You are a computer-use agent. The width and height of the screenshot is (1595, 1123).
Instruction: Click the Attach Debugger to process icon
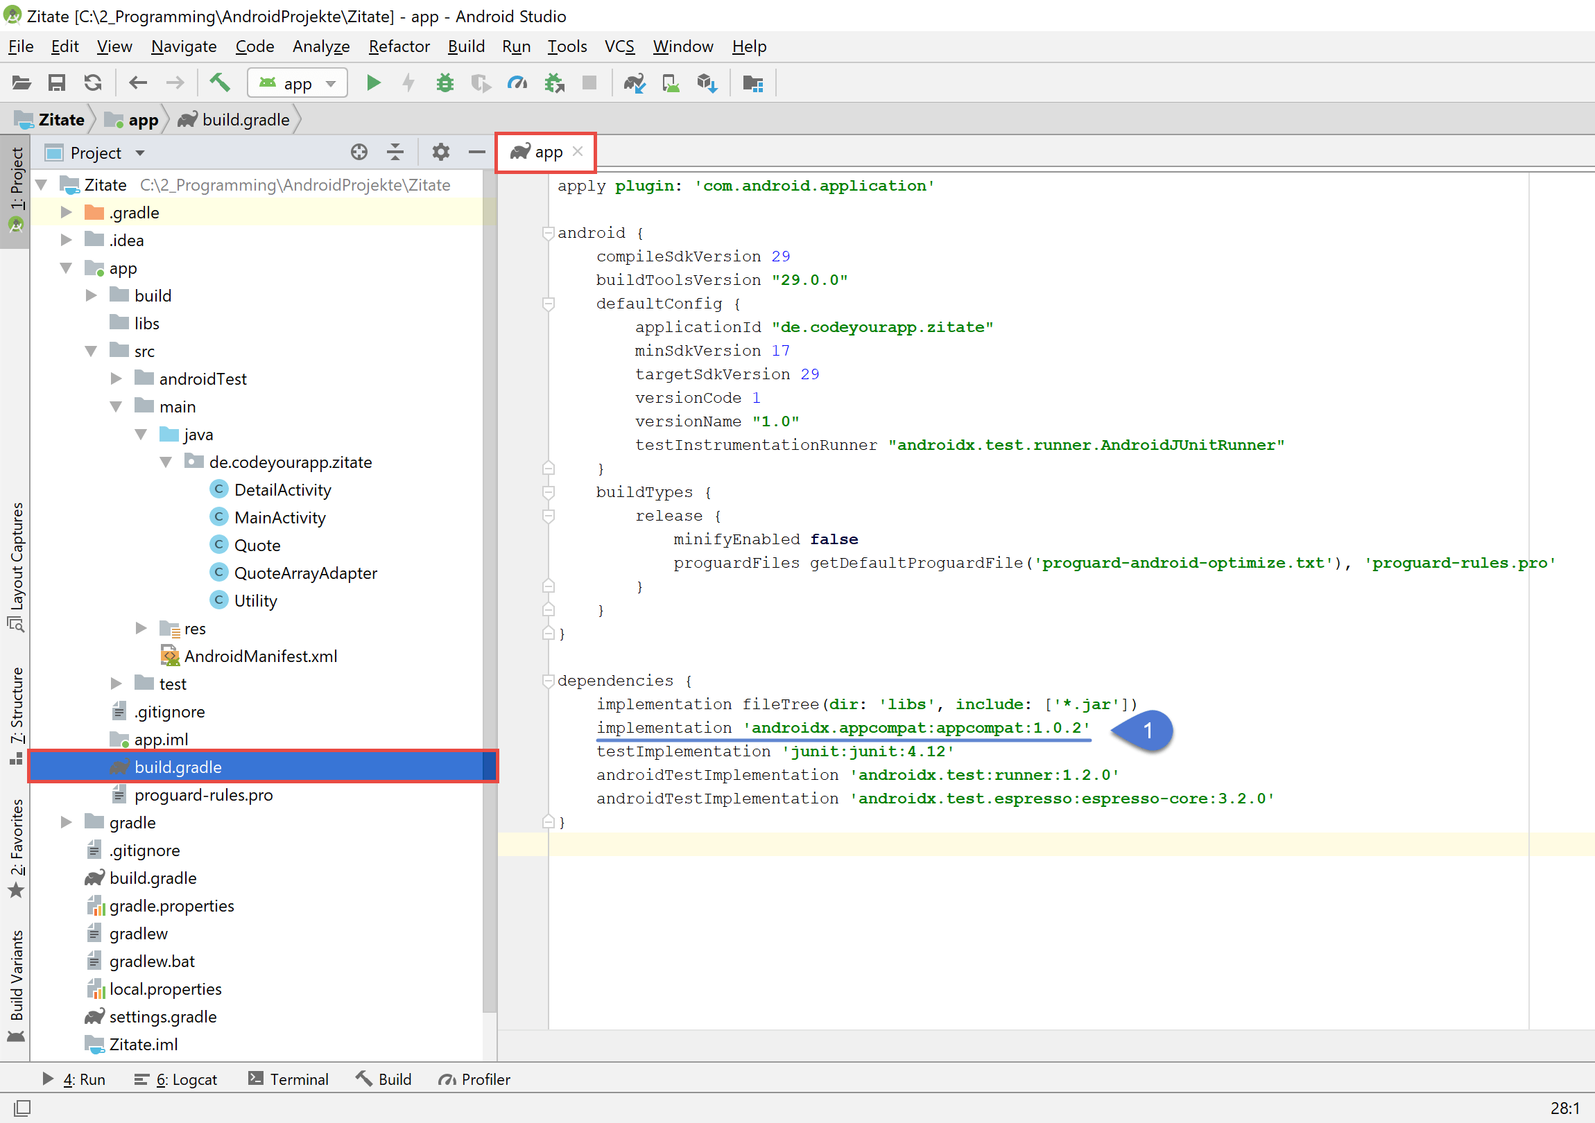click(x=554, y=83)
